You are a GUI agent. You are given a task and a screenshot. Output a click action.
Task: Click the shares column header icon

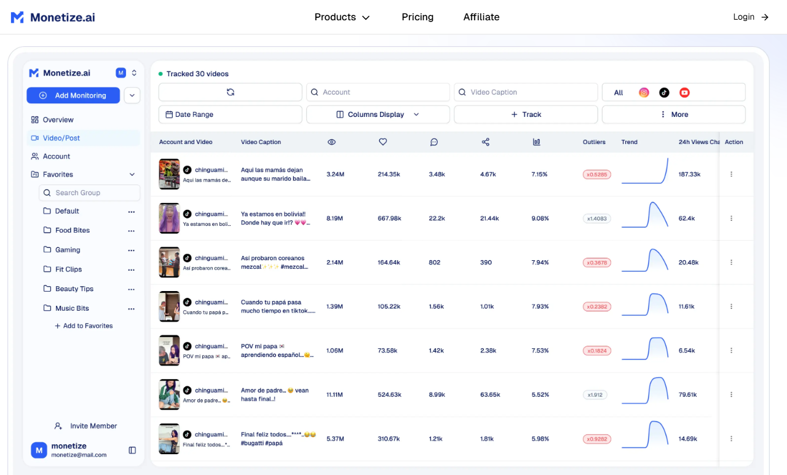click(x=485, y=142)
